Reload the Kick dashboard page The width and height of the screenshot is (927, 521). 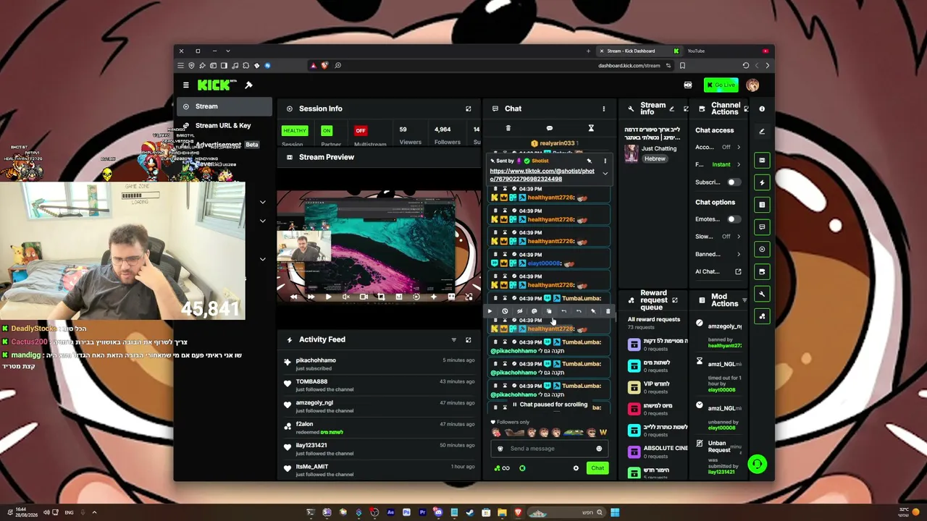[746, 66]
